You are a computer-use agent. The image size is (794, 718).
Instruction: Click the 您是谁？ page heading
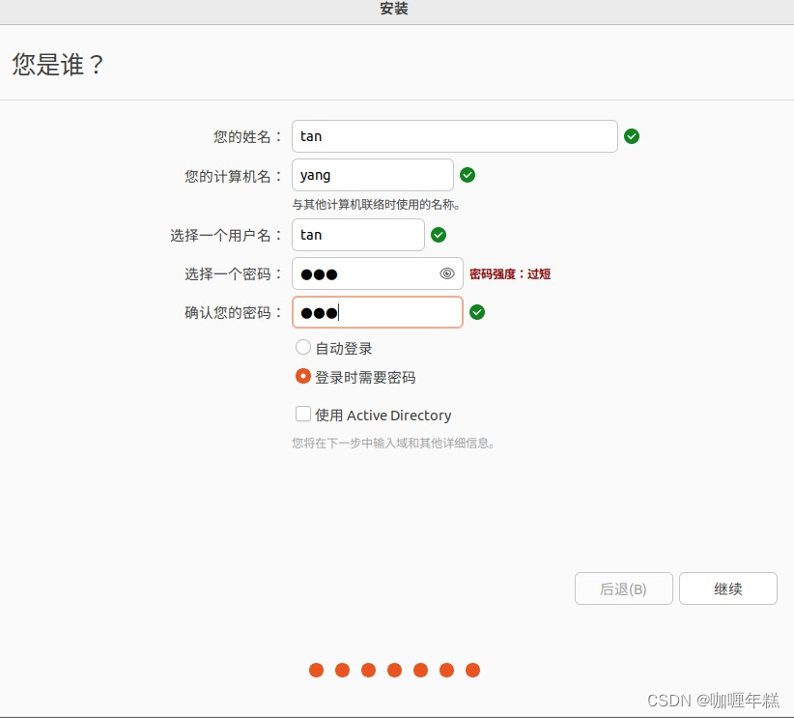click(58, 65)
